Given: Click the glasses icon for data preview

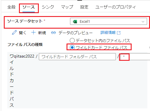Looking at the screenshot, I should (x=53, y=32).
